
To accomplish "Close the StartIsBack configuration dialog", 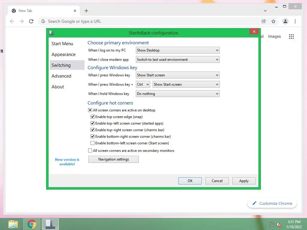I will (x=254, y=31).
